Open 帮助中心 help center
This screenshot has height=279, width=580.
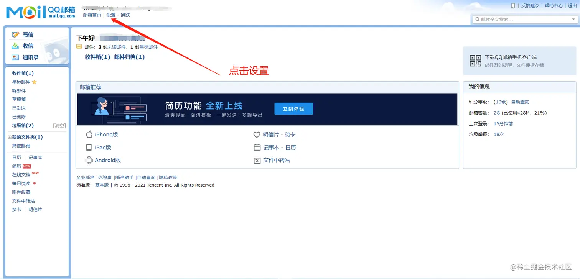pos(554,6)
